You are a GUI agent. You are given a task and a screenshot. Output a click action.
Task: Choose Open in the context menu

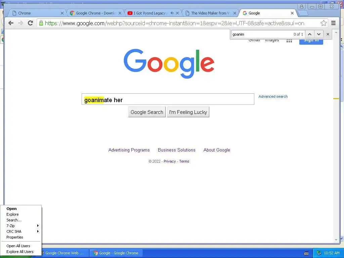click(x=21, y=209)
